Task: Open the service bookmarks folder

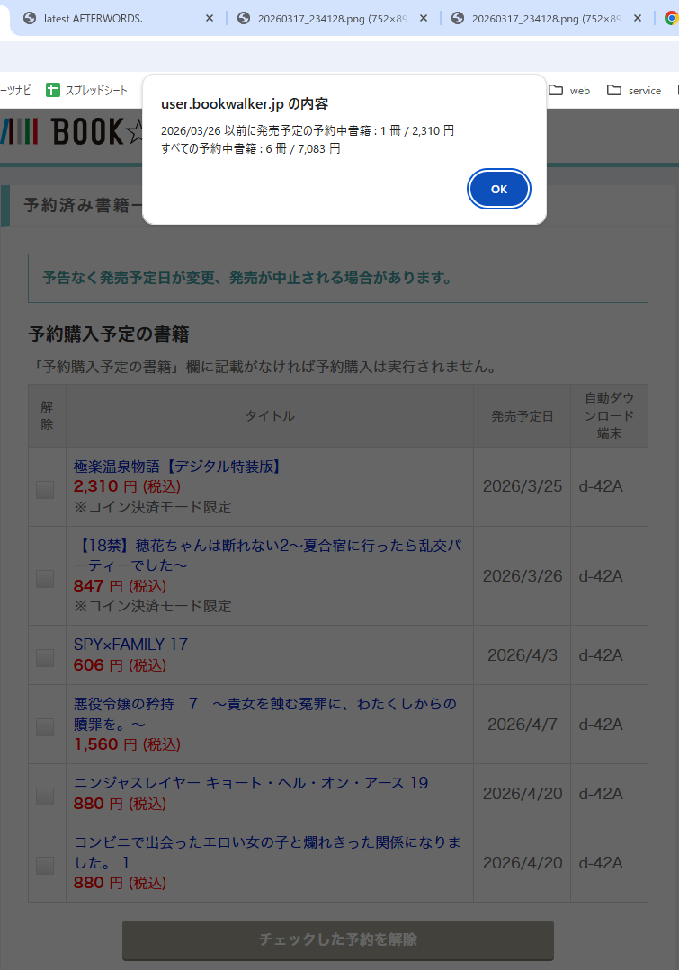Action: click(634, 90)
